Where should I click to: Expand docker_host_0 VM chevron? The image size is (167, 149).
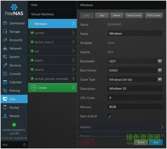click(x=73, y=42)
